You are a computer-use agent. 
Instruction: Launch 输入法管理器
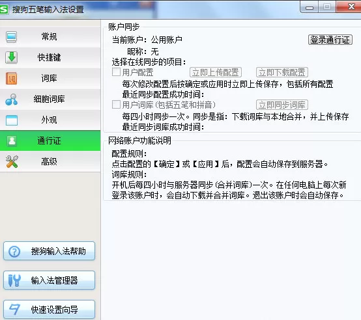[49, 280]
